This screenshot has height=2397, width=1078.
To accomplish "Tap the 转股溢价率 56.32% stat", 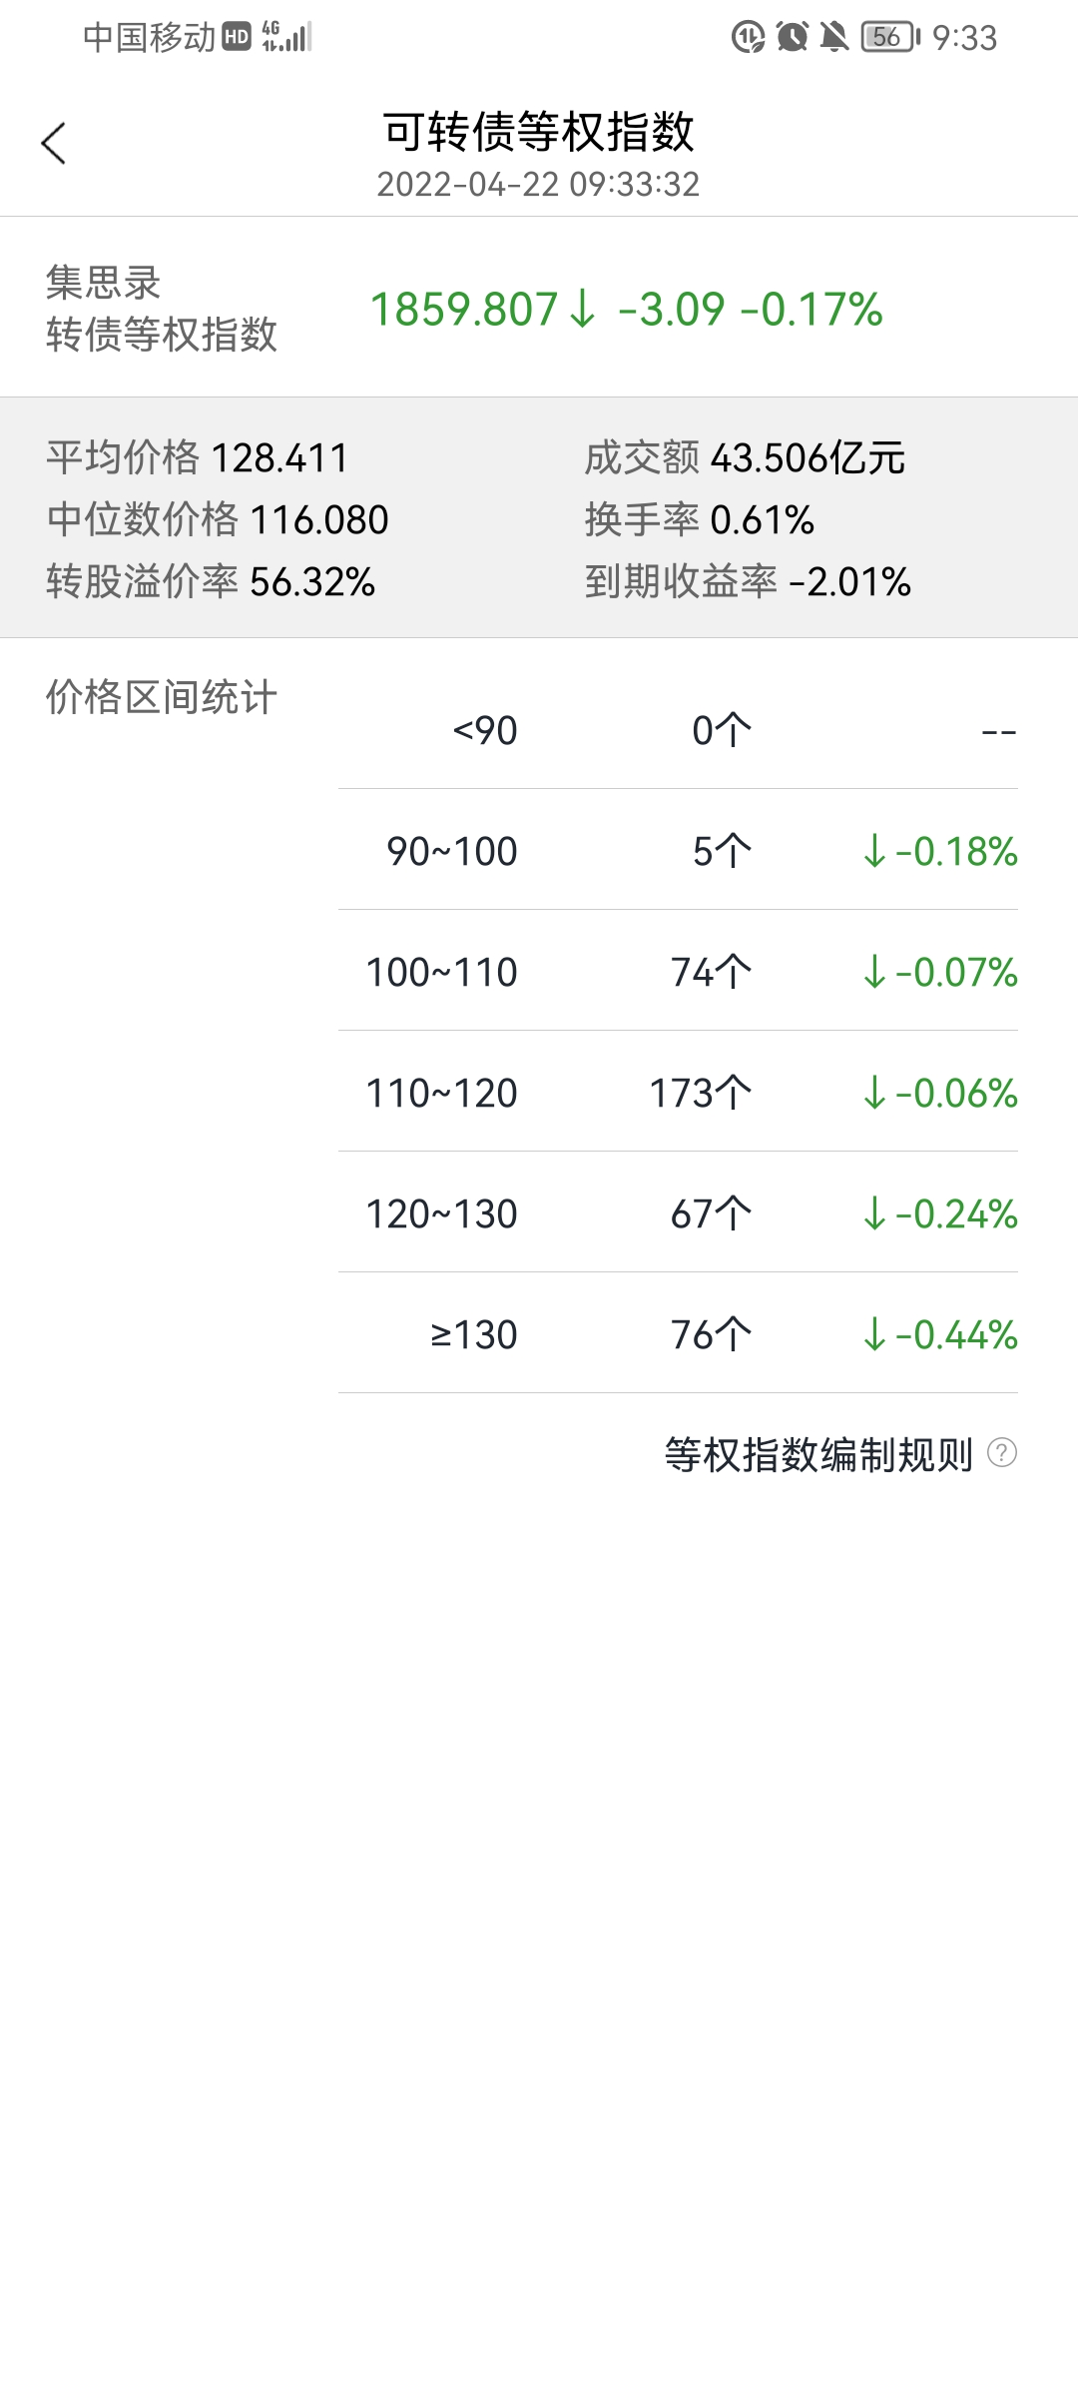I will pos(211,581).
